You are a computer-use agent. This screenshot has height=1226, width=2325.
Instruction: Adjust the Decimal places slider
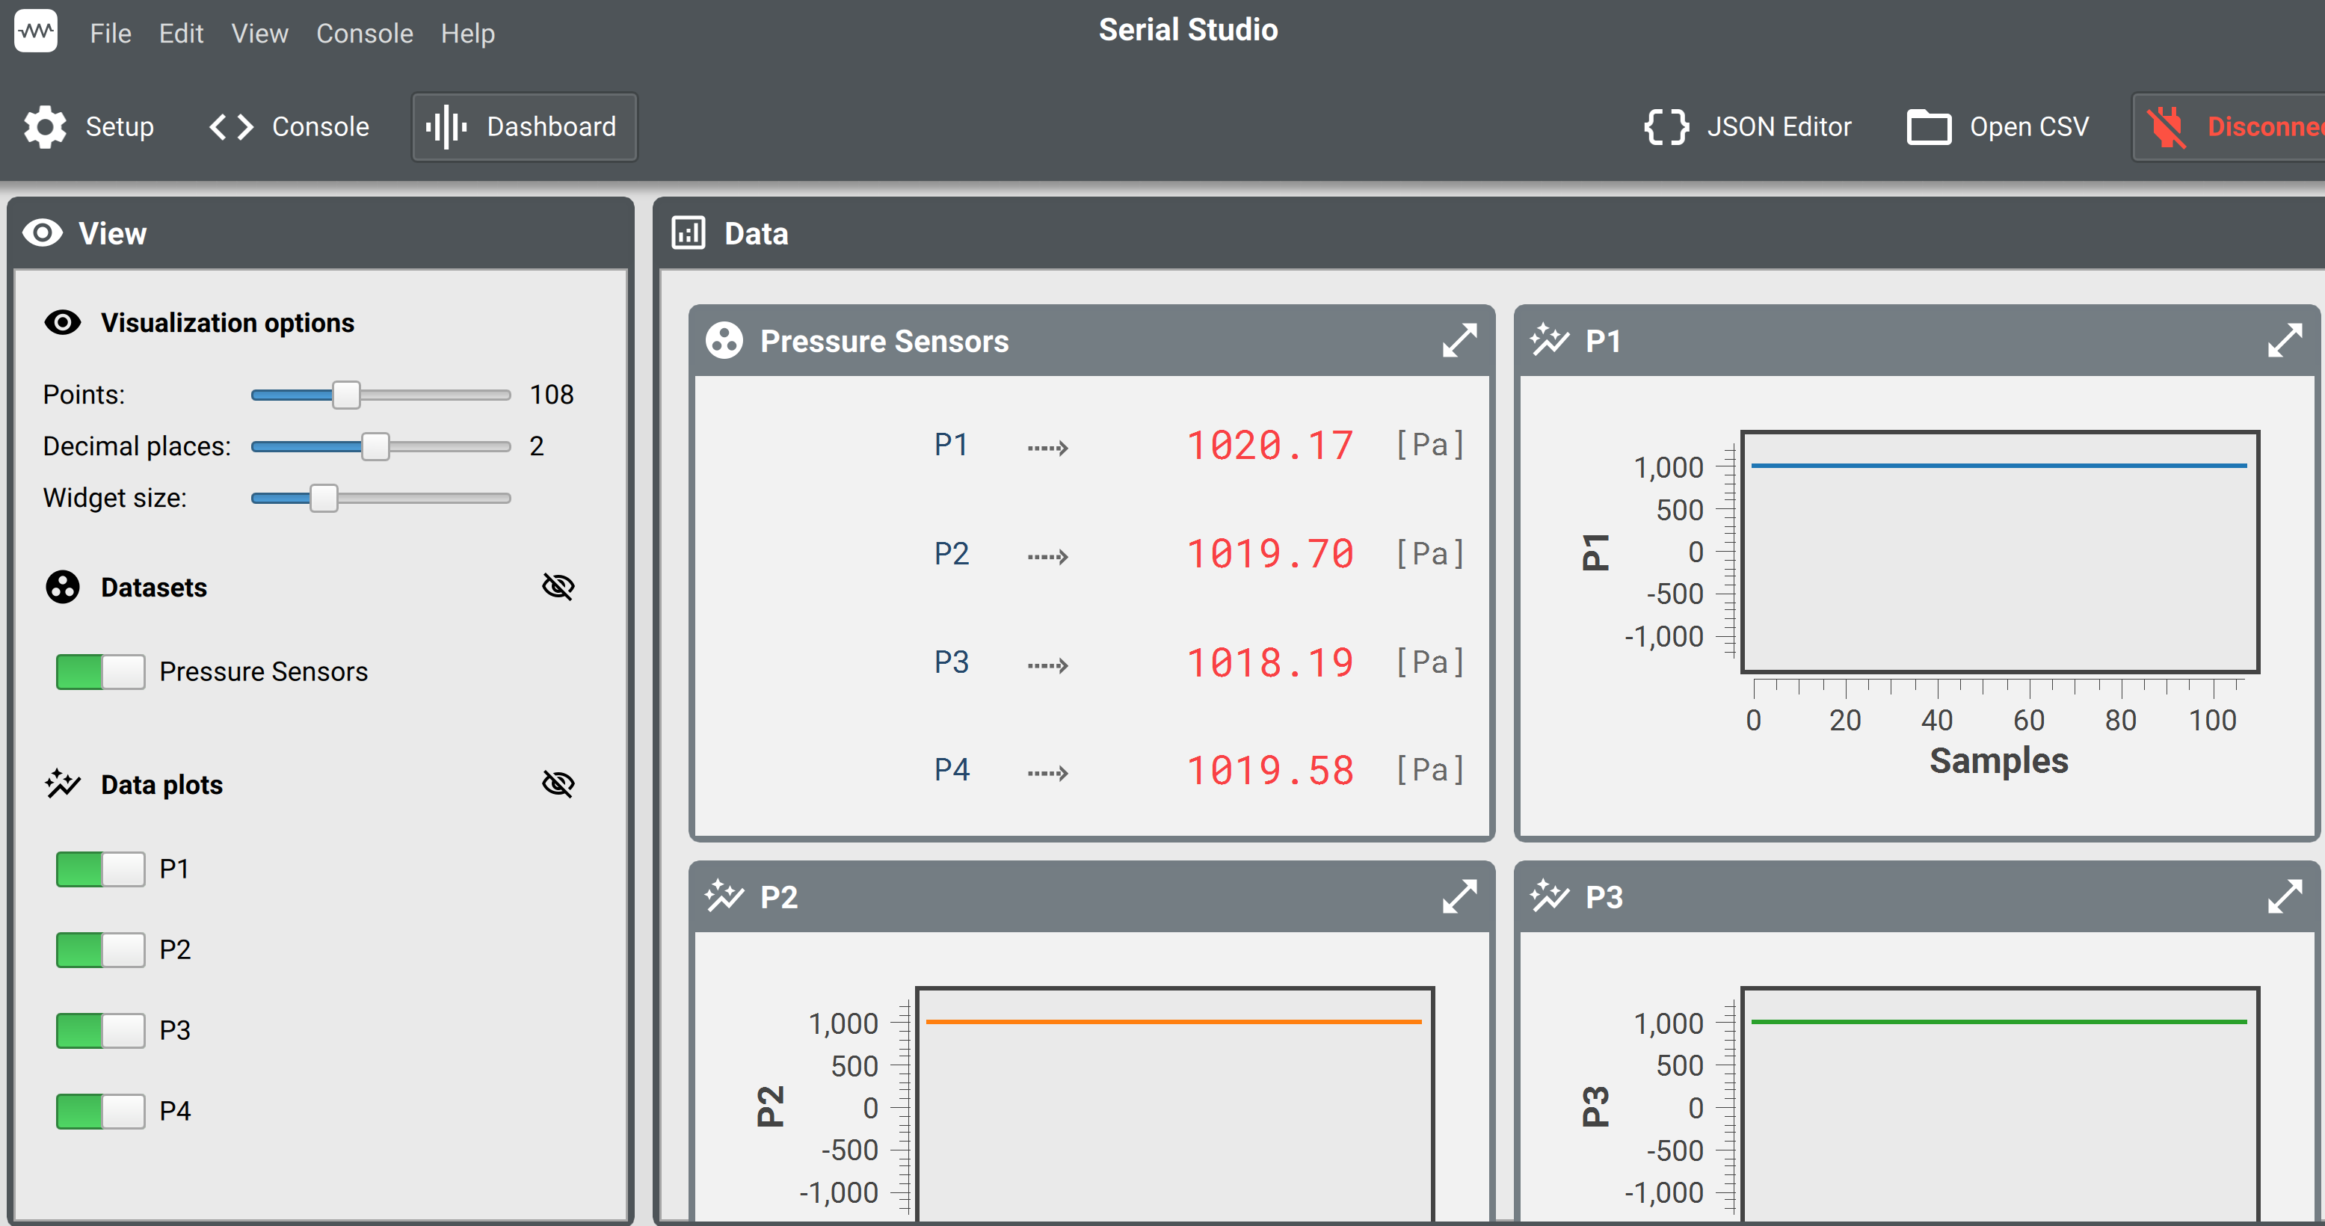click(376, 446)
